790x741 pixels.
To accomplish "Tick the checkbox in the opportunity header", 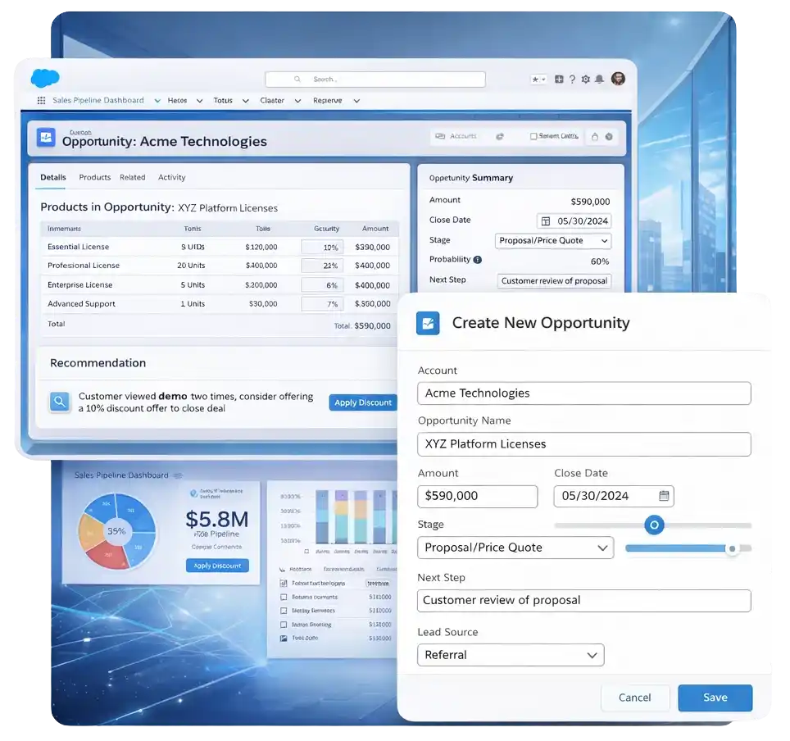I will (533, 137).
